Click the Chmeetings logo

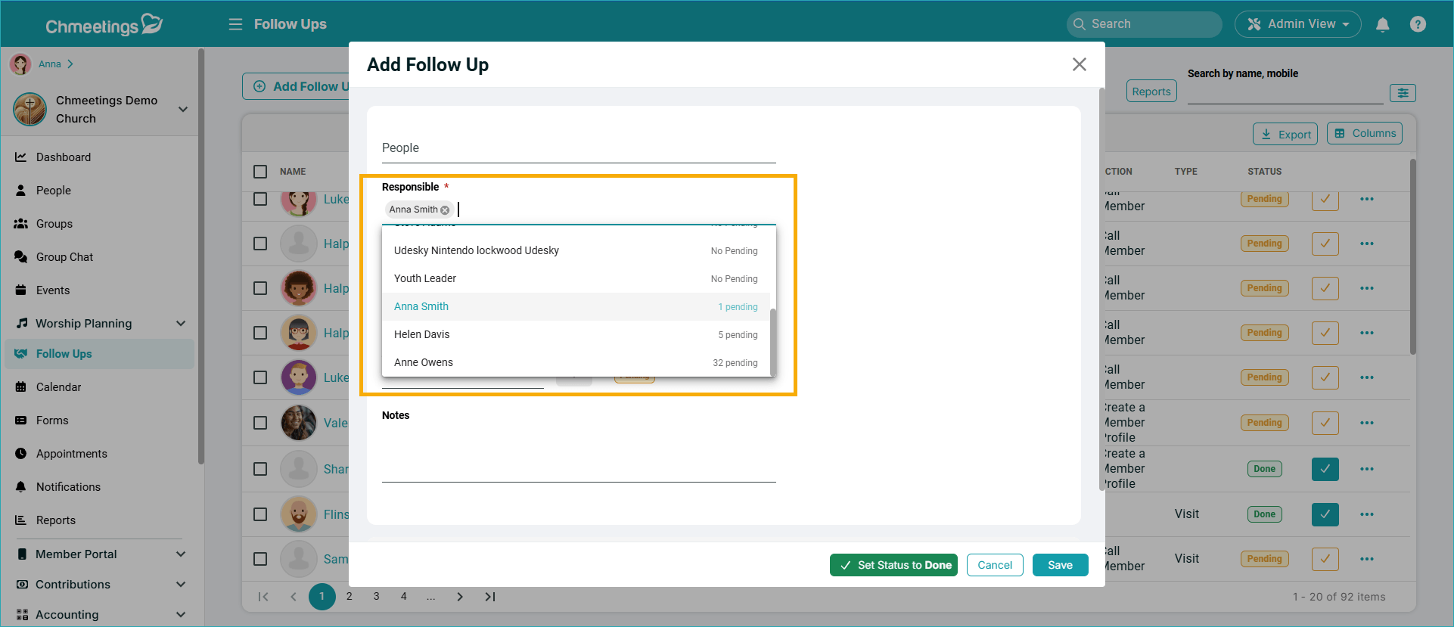pyautogui.click(x=104, y=25)
